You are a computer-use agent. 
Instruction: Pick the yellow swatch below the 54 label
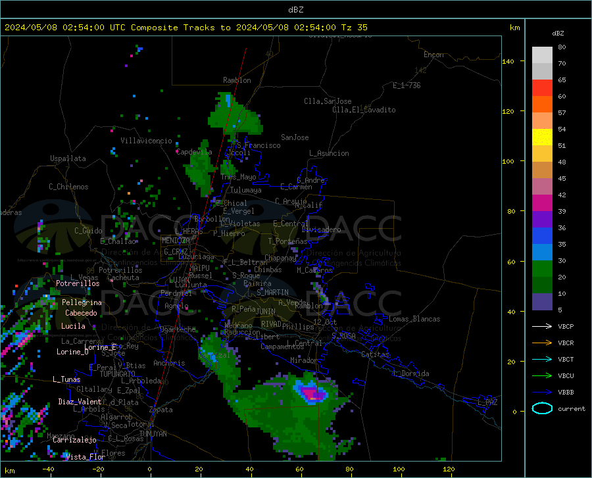542,137
